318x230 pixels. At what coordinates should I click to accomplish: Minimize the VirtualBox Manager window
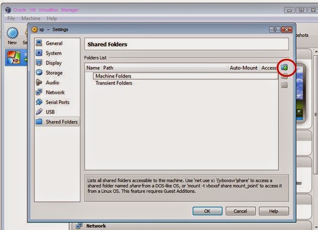289,10
